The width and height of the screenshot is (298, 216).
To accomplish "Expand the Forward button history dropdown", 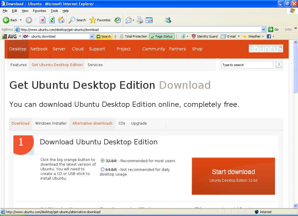I will tap(36, 20).
